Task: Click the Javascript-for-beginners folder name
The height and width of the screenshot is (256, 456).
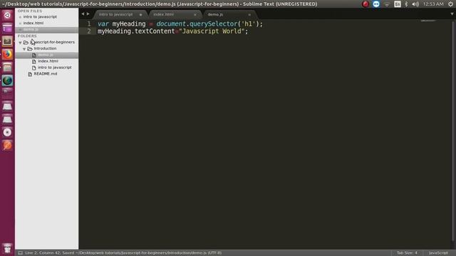Action: pos(52,42)
